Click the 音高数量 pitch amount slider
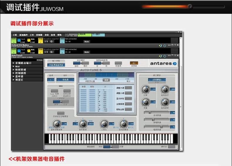 157,113
